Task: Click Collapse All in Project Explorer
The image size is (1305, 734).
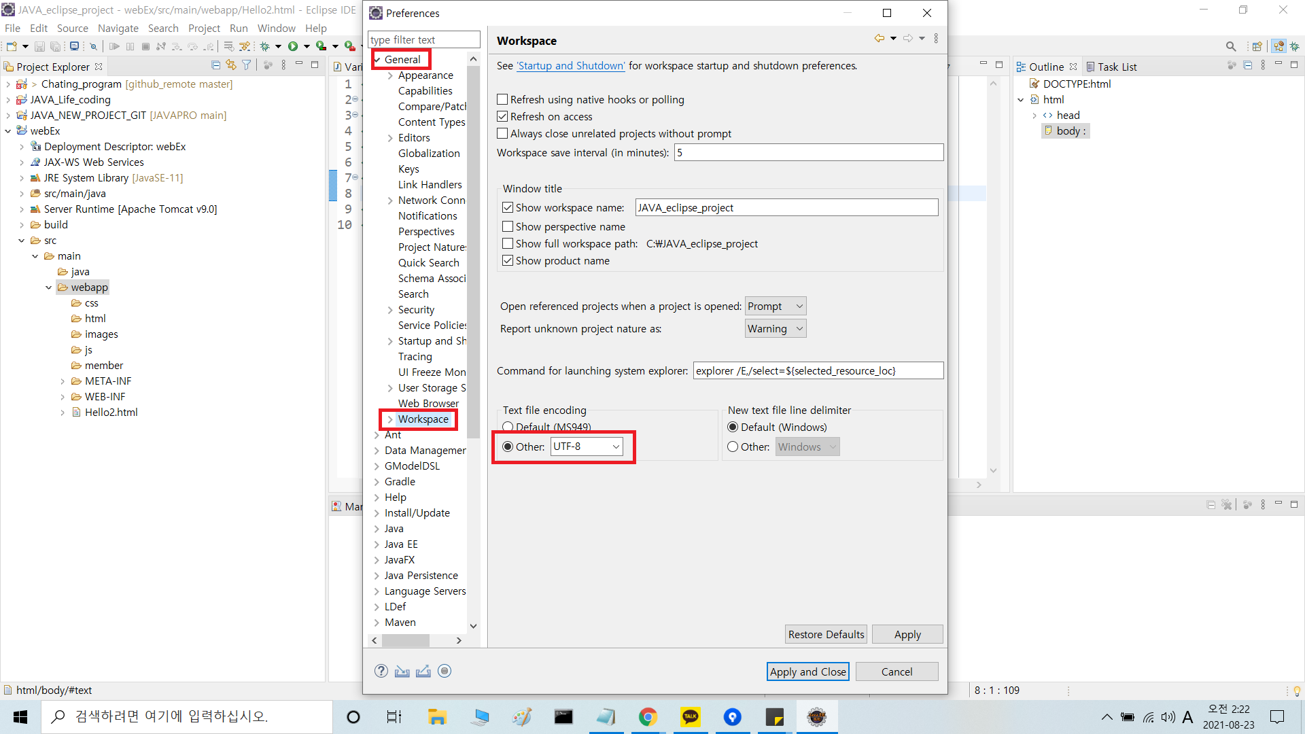Action: 215,65
